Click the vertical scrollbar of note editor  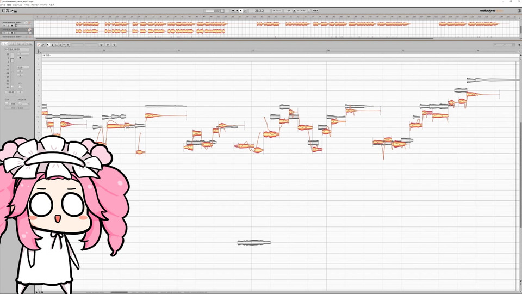click(521, 175)
